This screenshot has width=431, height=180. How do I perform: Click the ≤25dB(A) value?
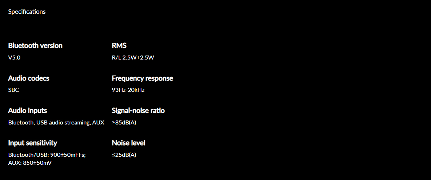(x=124, y=155)
